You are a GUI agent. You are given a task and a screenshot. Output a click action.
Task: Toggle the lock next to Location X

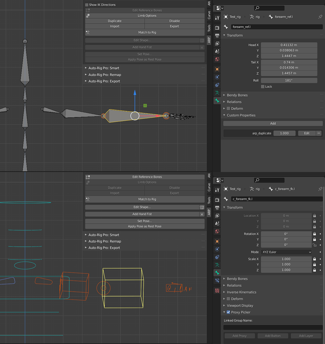pos(314,216)
